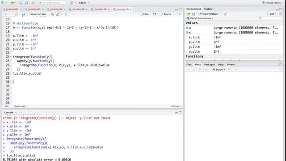Click the Environment search field
Image resolution: width=286 pixels, height=161 pixels.
(x=270, y=18)
